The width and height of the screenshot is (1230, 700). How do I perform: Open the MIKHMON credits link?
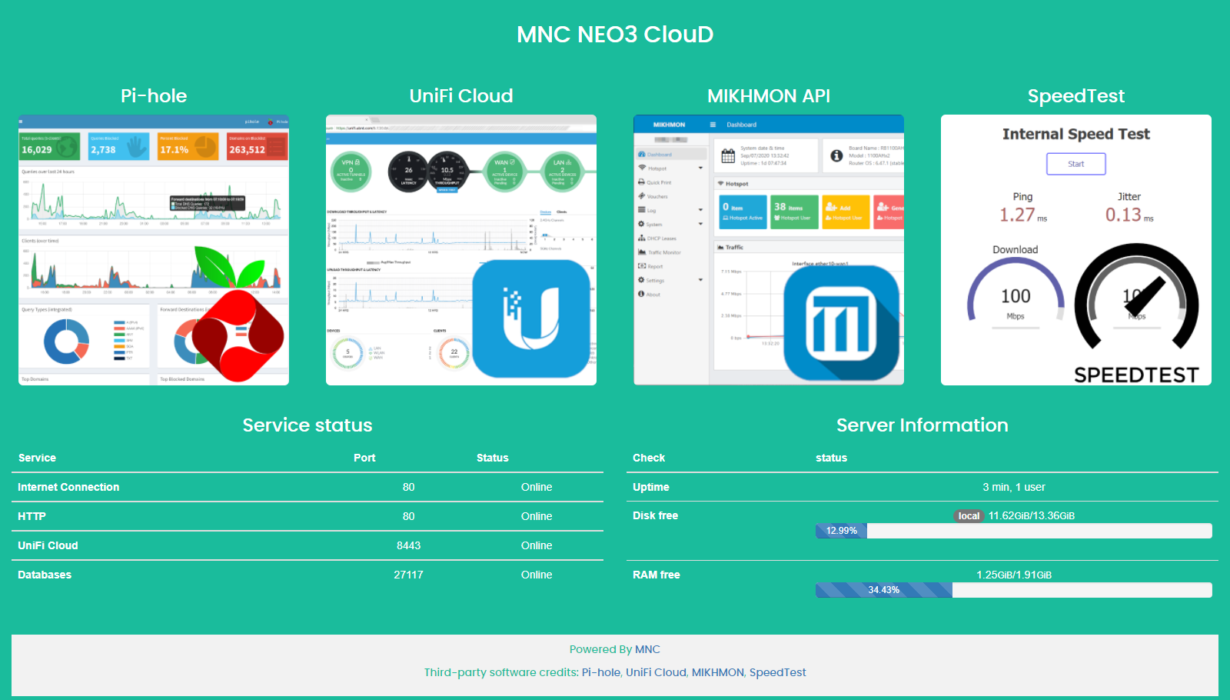coord(717,672)
